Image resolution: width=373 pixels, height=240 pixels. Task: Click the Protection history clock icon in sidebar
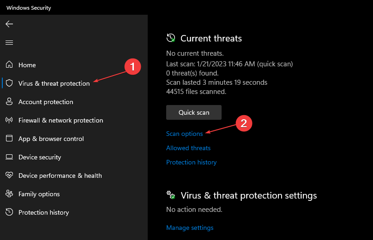[x=9, y=212]
